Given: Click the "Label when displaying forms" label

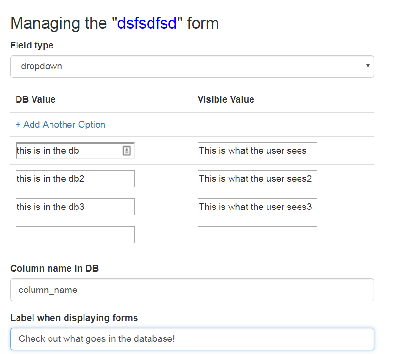Looking at the screenshot, I should 74,318.
